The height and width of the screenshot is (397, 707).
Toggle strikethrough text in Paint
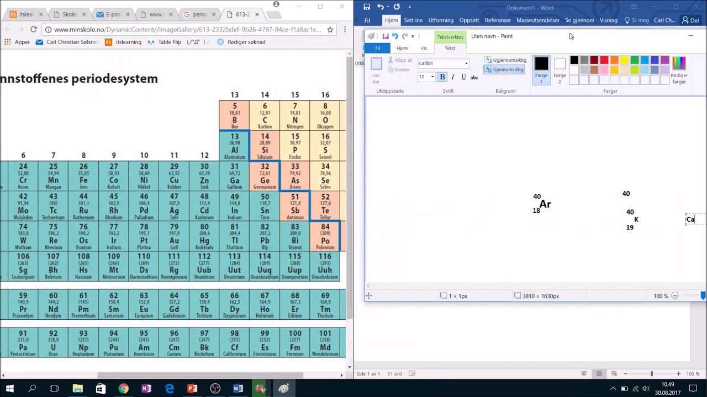(474, 77)
